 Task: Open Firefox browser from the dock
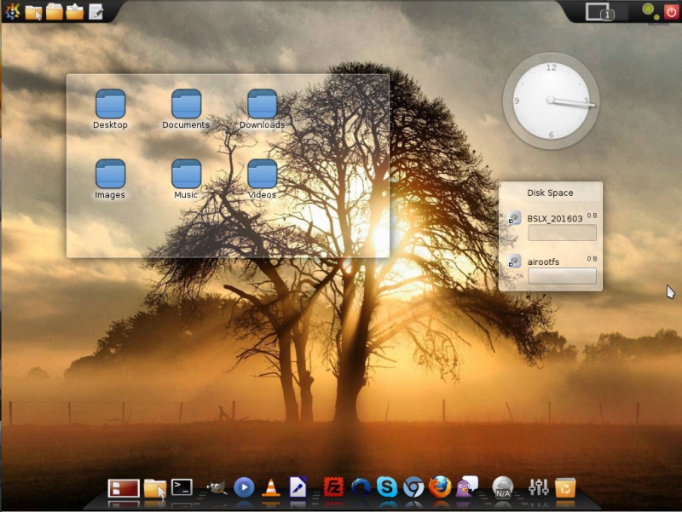[440, 487]
